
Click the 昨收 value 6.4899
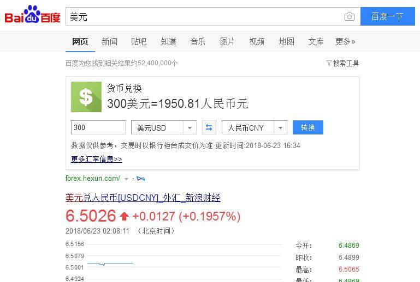(x=349, y=257)
